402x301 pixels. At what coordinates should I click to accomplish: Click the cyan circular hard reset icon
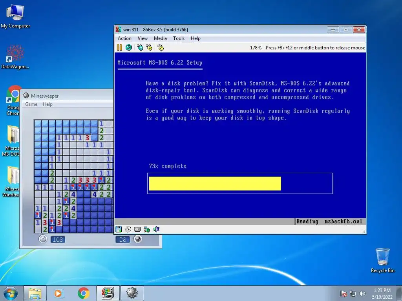(129, 47)
